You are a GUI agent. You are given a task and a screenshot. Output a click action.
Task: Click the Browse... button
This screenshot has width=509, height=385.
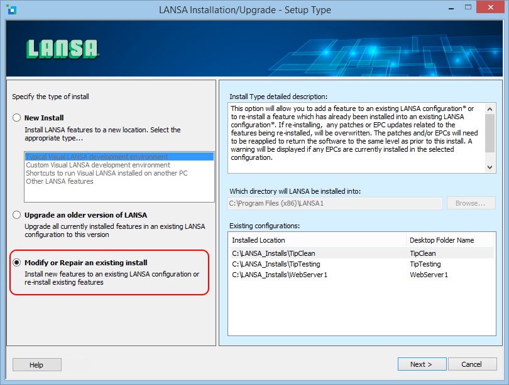(471, 203)
